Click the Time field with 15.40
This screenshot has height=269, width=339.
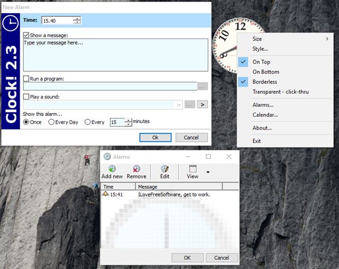click(57, 21)
